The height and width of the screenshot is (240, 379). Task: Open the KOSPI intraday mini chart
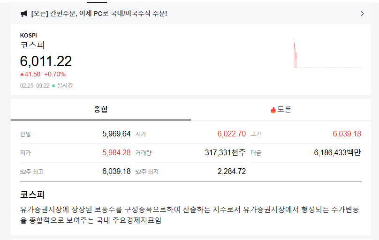click(327, 53)
